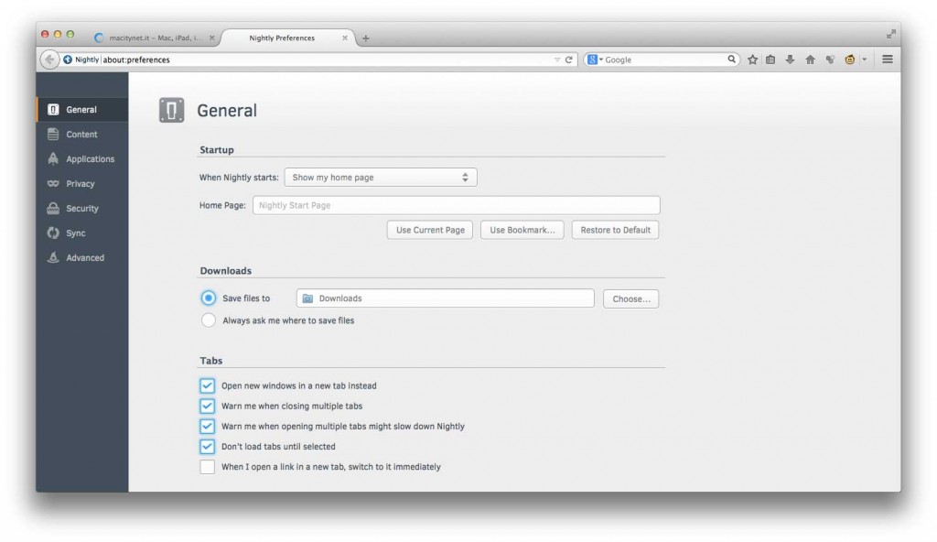Open the Google search engine selector
The height and width of the screenshot is (542, 937).
pyautogui.click(x=595, y=60)
